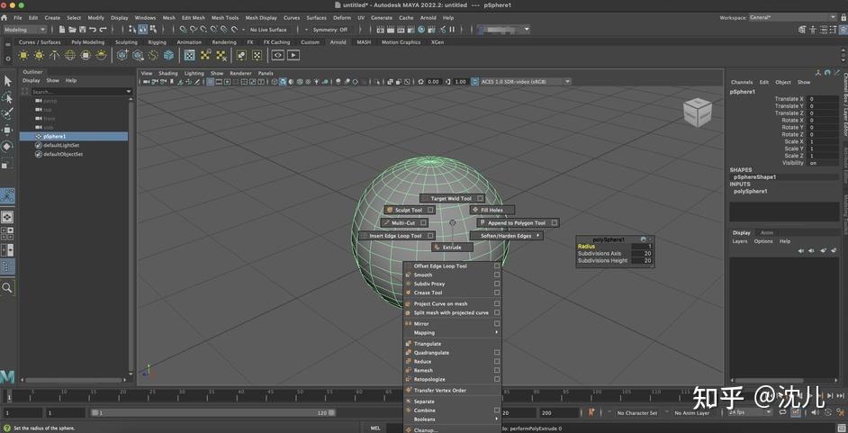Open the Target Weld Tool option box

(x=480, y=198)
